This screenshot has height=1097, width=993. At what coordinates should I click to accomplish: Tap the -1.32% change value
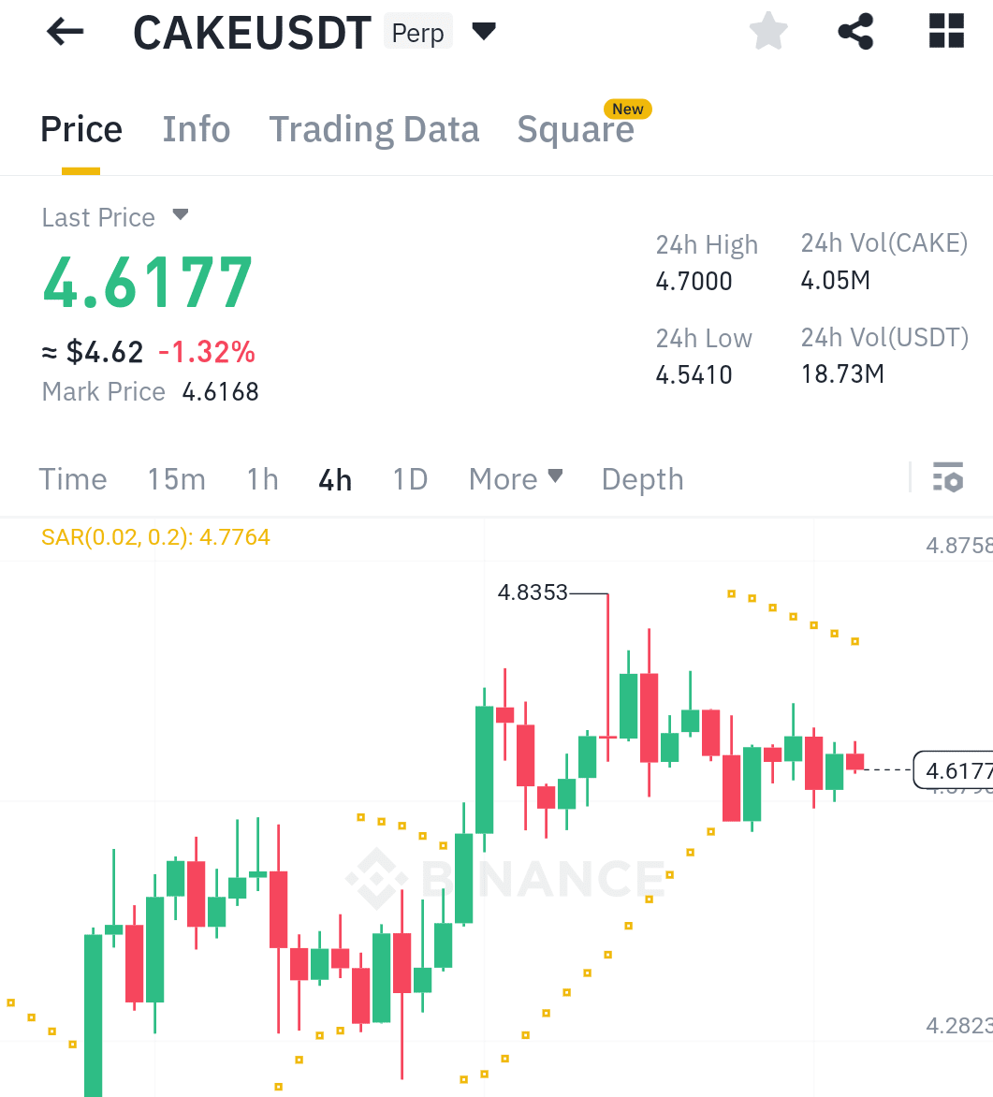point(207,352)
